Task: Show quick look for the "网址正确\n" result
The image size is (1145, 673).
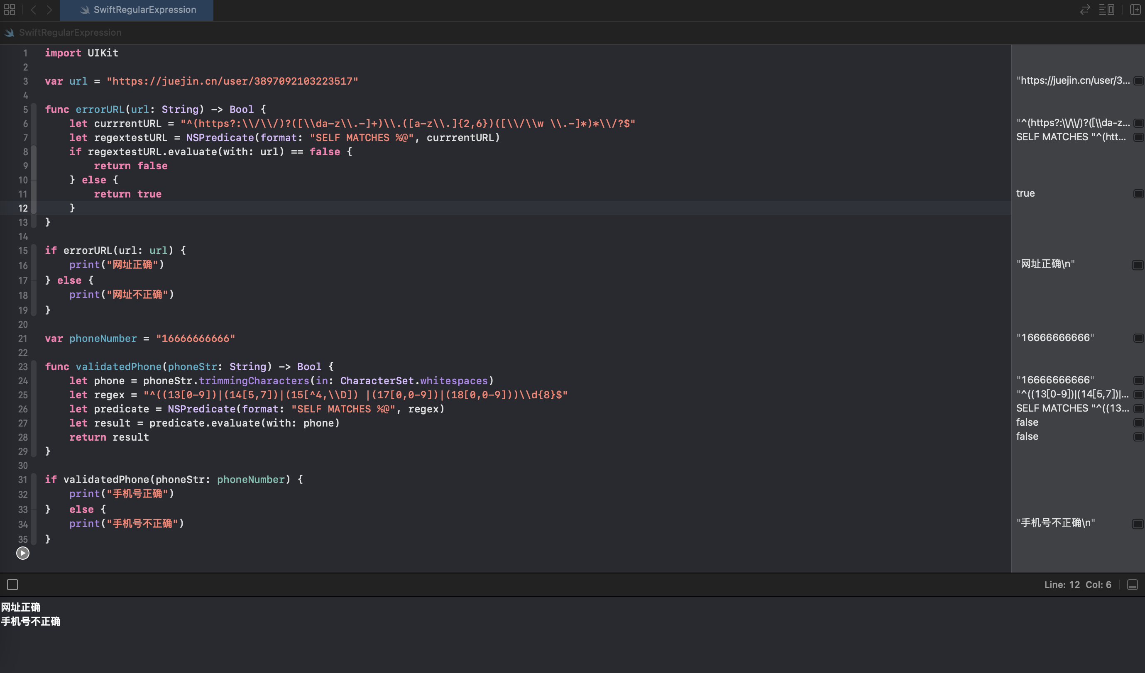Action: 1137,265
